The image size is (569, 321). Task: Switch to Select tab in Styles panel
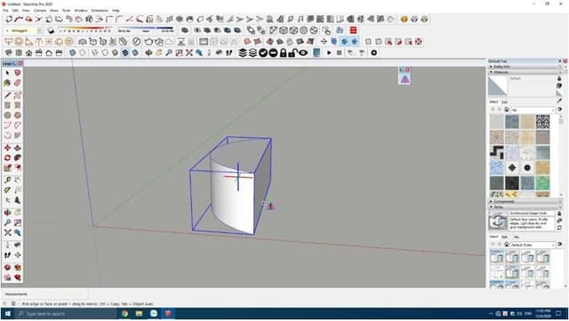pyautogui.click(x=493, y=237)
